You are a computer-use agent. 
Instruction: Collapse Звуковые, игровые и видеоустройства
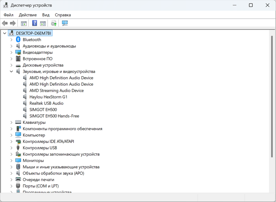coord(11,71)
